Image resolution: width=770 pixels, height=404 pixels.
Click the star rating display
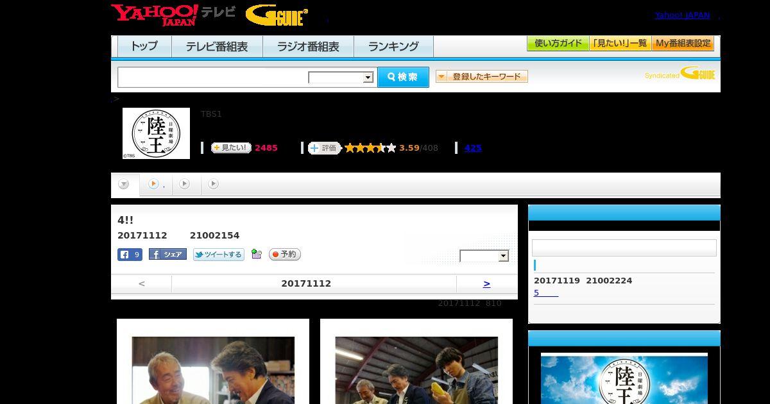[x=370, y=148]
